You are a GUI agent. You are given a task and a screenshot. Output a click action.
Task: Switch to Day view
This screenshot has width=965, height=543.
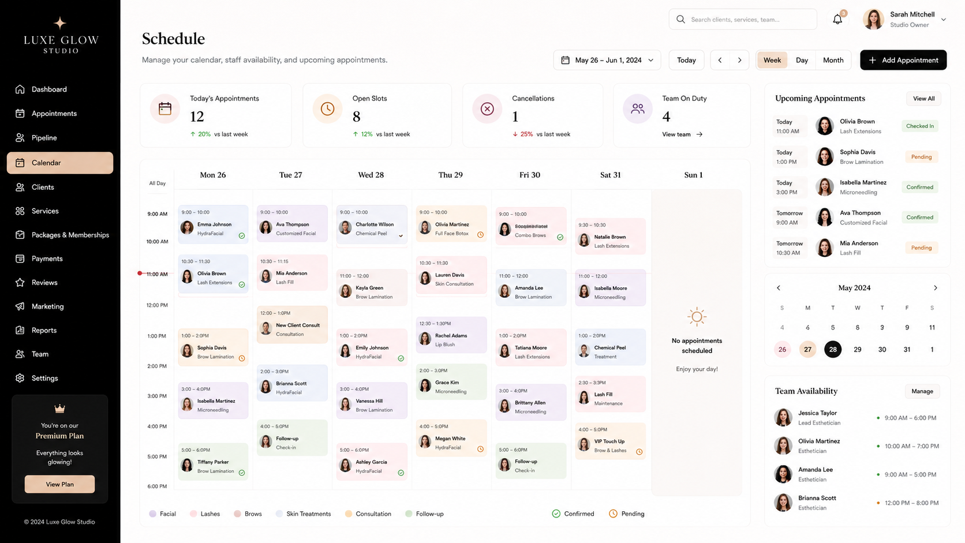click(x=802, y=60)
